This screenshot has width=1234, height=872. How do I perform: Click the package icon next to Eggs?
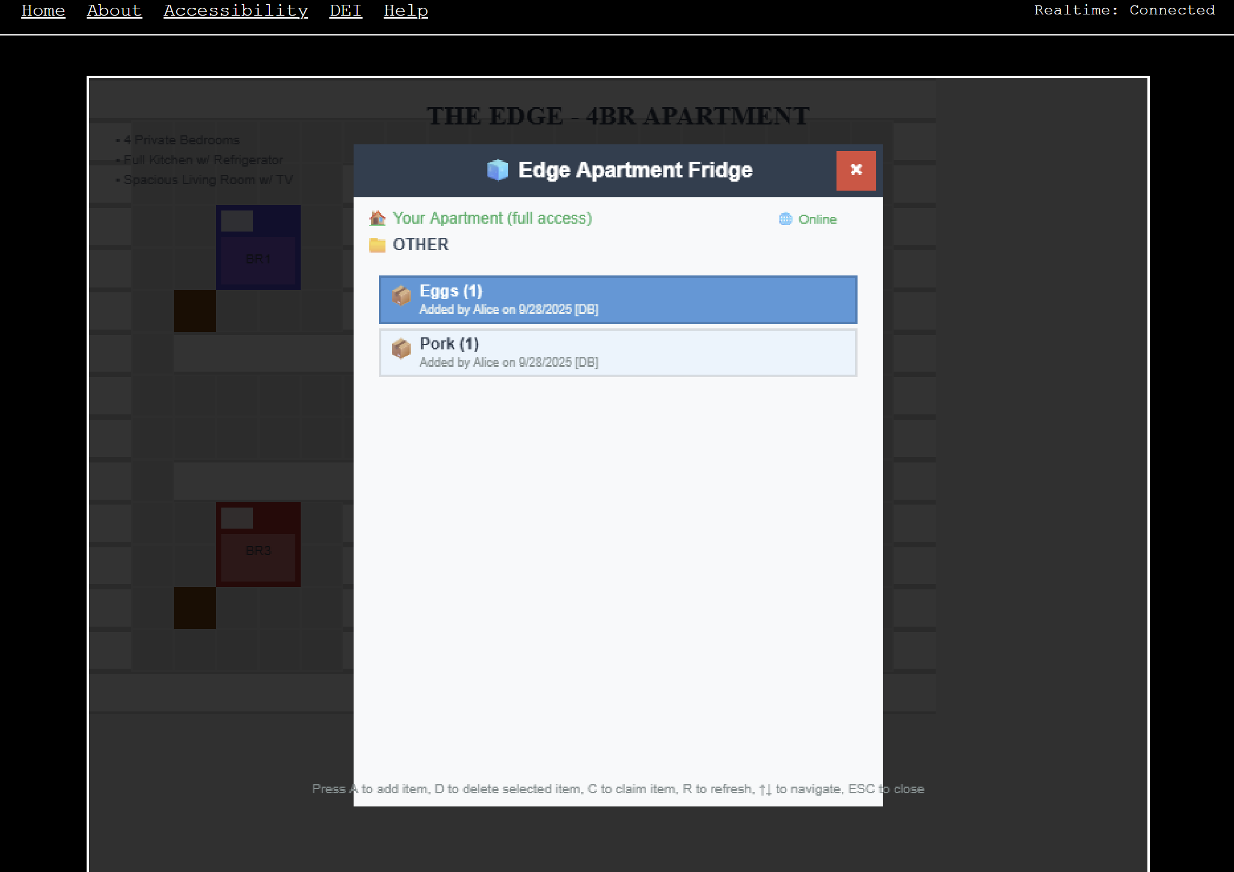click(401, 295)
